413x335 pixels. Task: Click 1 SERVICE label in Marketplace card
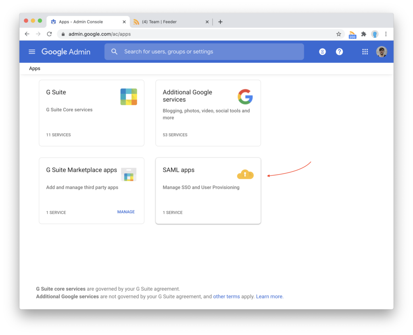56,212
